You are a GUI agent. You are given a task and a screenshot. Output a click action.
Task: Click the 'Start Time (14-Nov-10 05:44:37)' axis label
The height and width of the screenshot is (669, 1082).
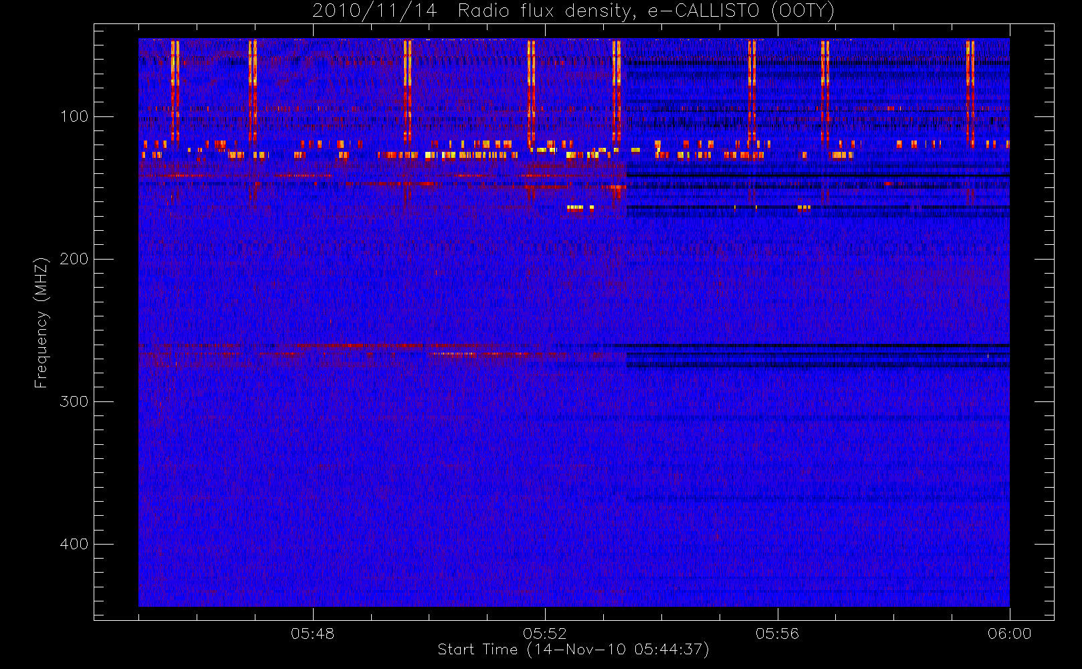573,650
